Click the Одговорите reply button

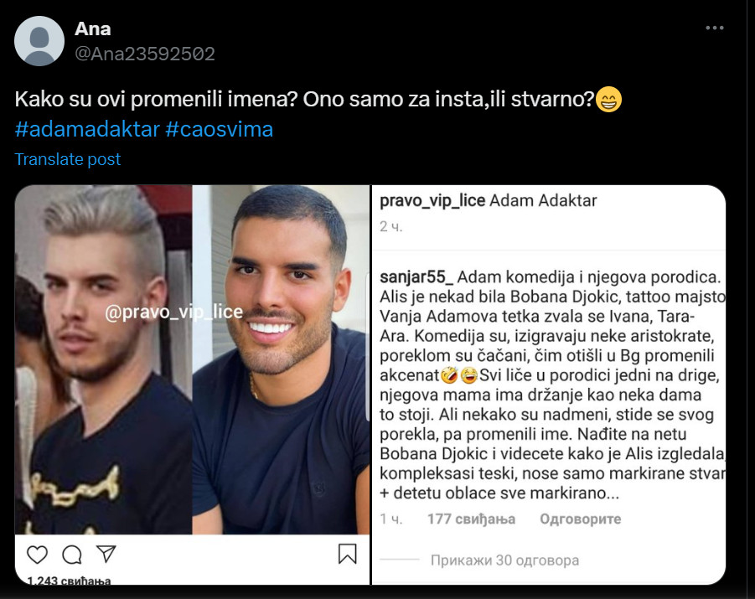click(x=580, y=519)
